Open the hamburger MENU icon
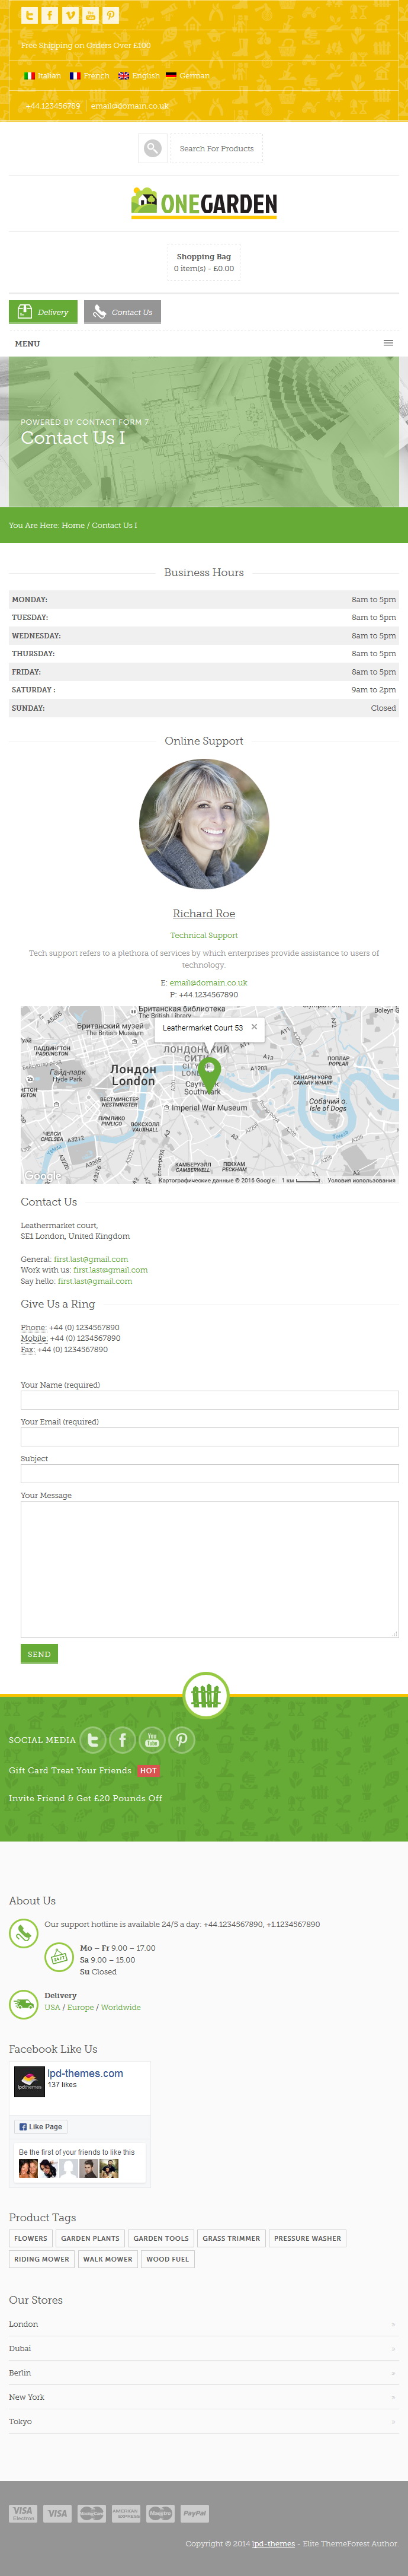The height and width of the screenshot is (2576, 408). (388, 343)
